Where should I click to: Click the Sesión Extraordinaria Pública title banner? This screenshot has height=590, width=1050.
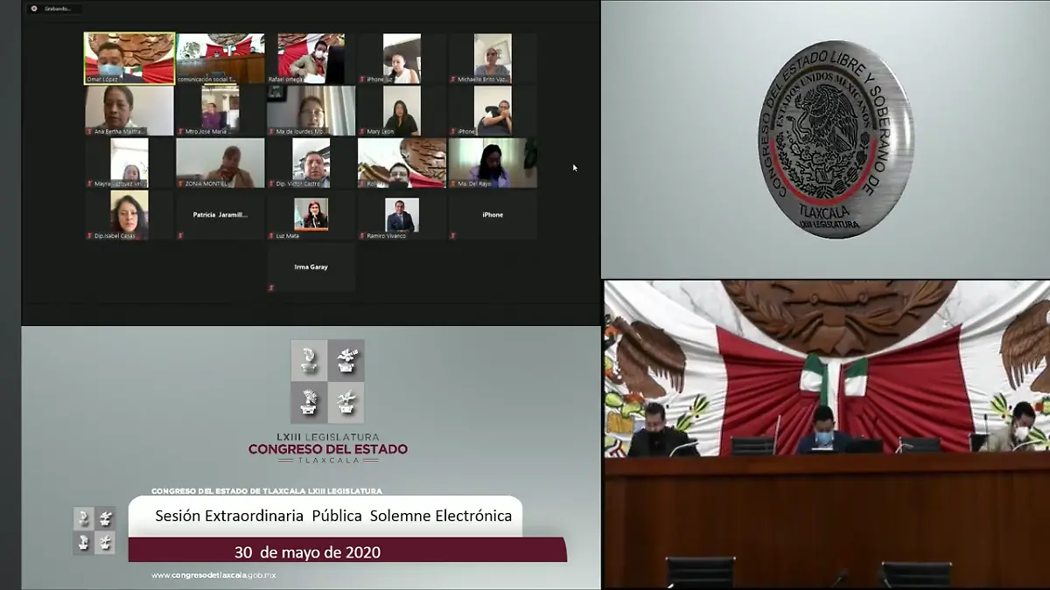coord(332,516)
